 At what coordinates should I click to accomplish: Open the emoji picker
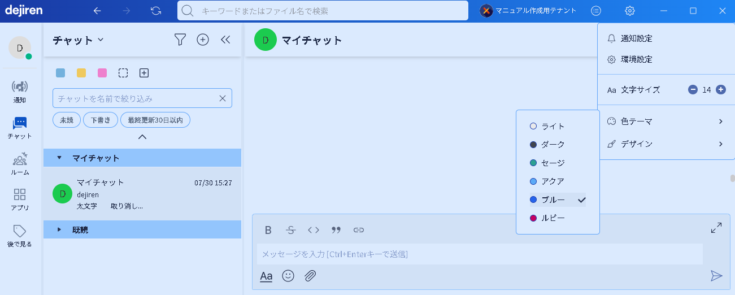point(288,276)
